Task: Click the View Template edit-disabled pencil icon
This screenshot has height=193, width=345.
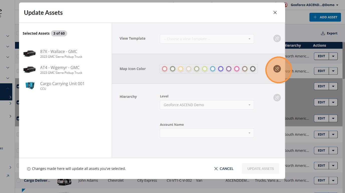Action: (277, 39)
